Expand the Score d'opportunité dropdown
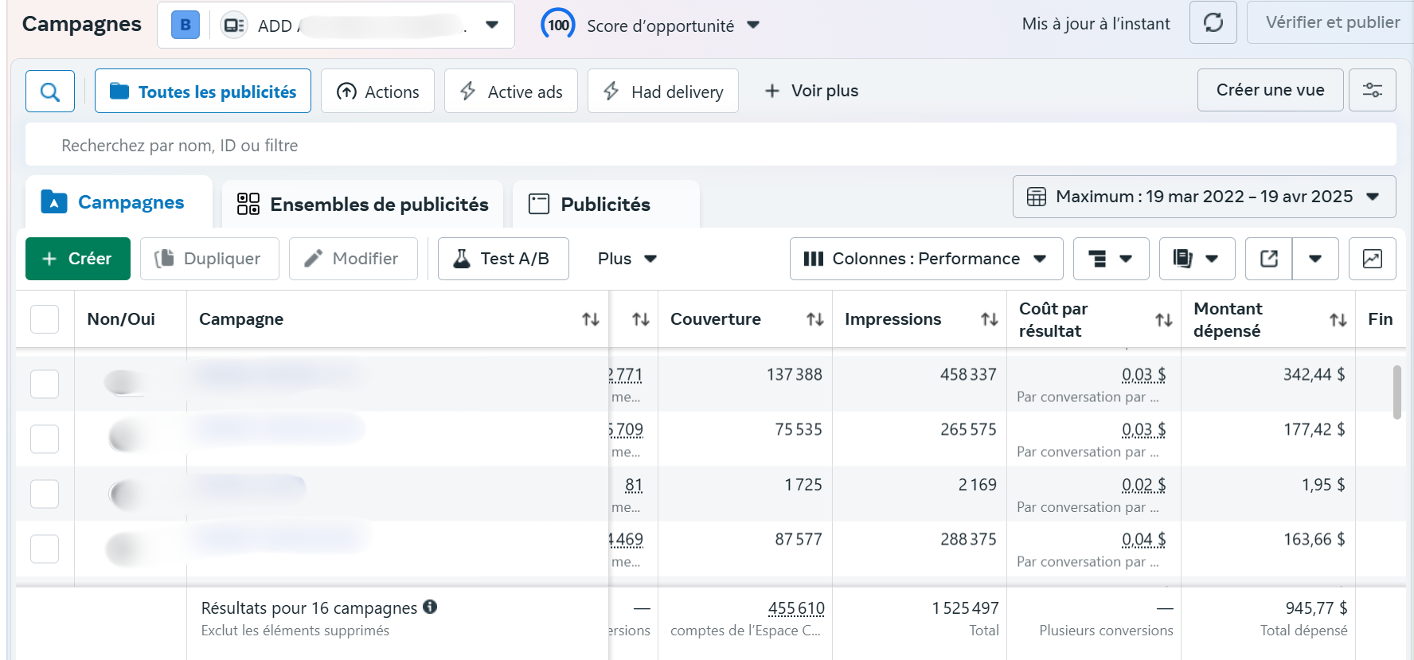 (x=752, y=25)
